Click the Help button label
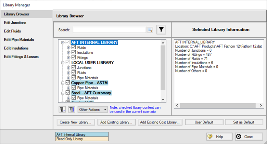 coord(219,137)
